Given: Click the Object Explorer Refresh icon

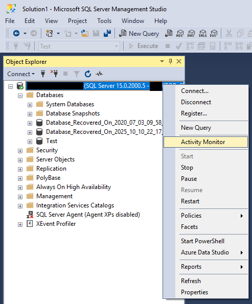Looking at the screenshot, I should (x=88, y=74).
